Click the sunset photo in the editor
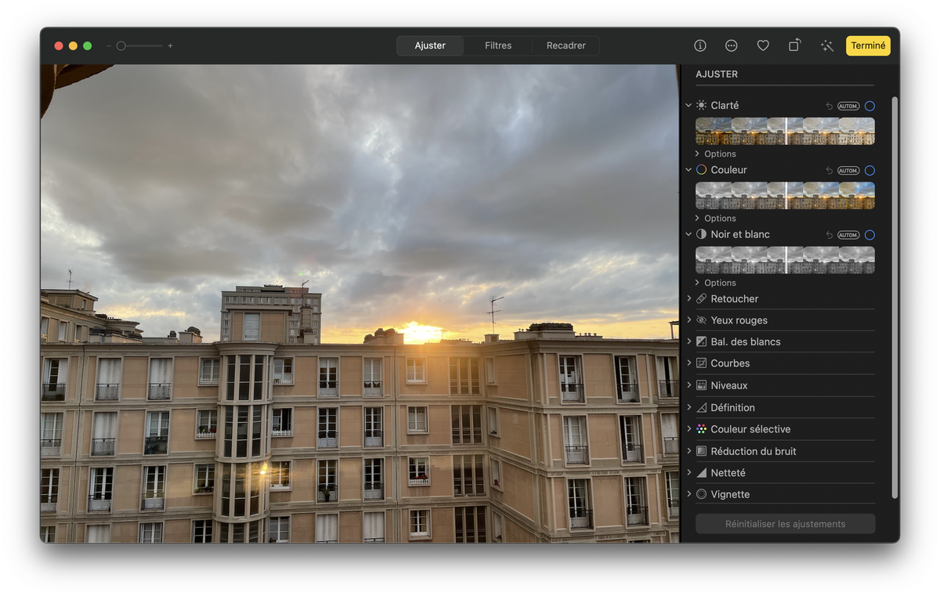This screenshot has height=596, width=940. click(x=360, y=303)
